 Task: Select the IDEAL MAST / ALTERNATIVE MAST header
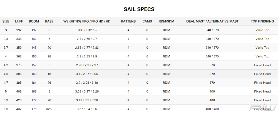coord(212,21)
